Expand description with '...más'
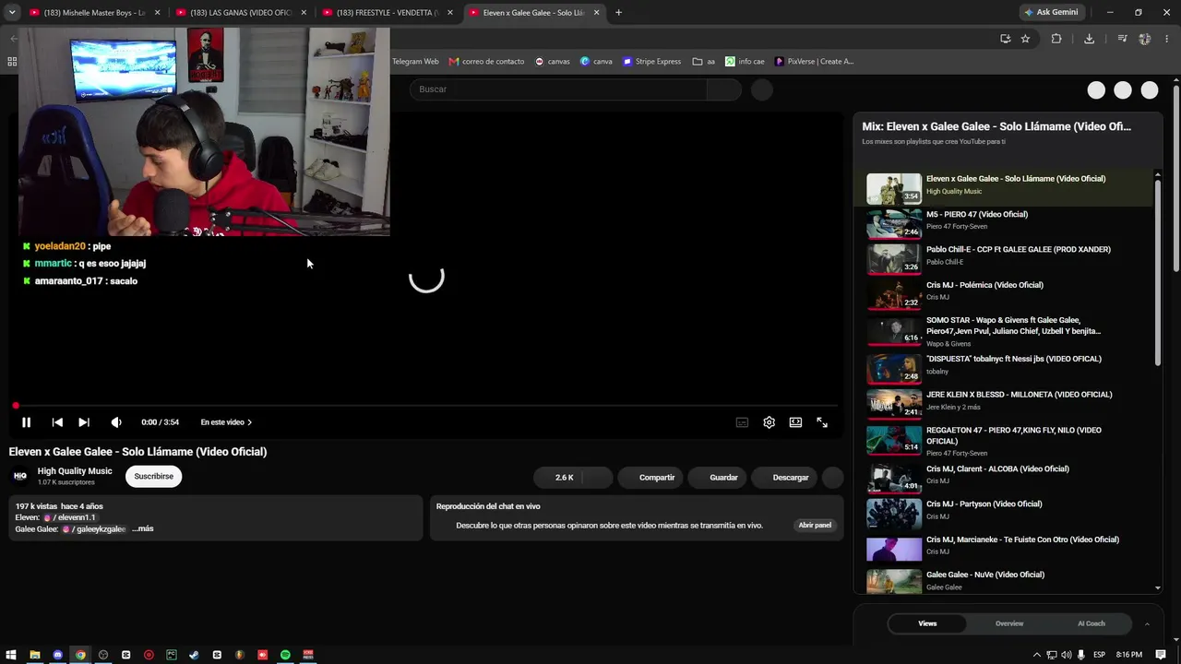The height and width of the screenshot is (664, 1181). pos(143,529)
